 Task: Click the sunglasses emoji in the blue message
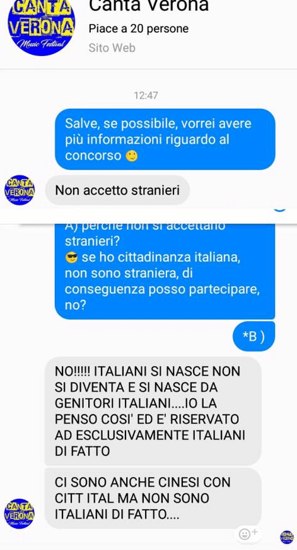tap(72, 258)
